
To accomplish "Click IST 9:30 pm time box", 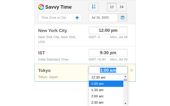I will (x=108, y=53).
